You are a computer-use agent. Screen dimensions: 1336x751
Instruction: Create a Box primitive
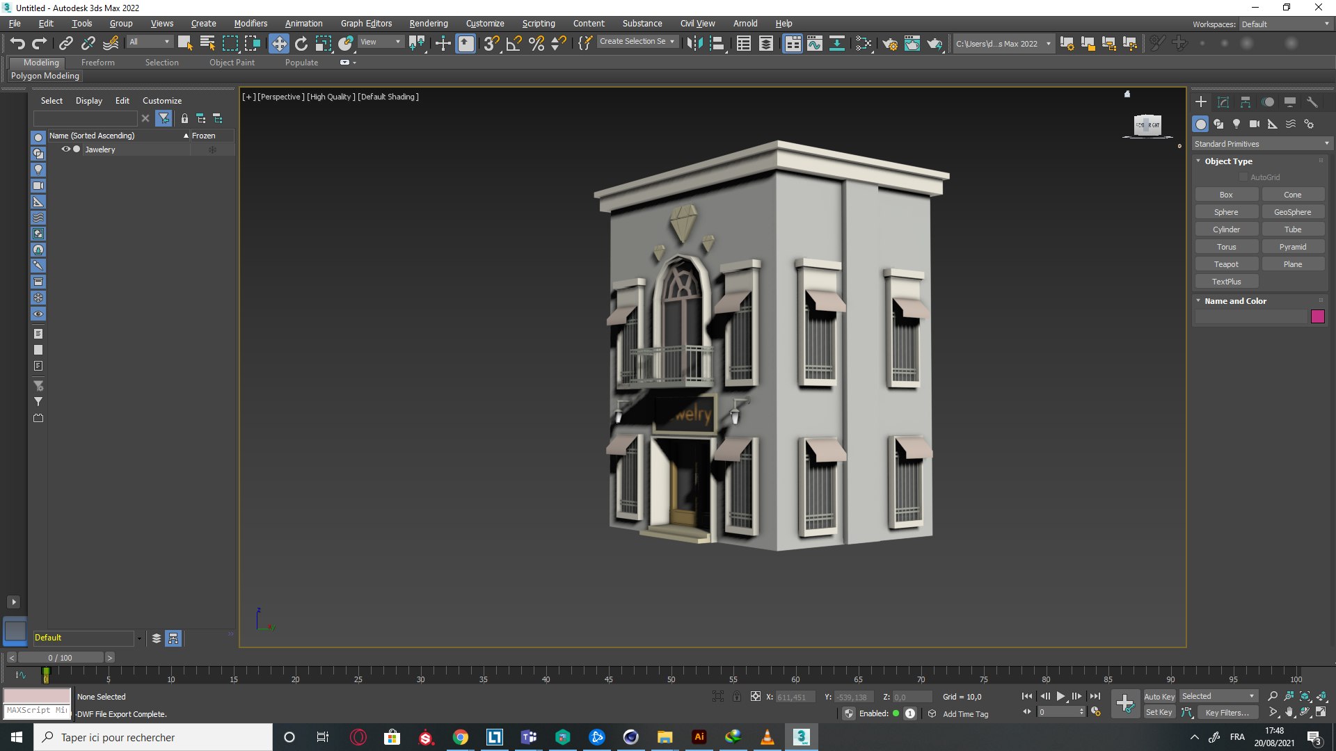pos(1226,195)
